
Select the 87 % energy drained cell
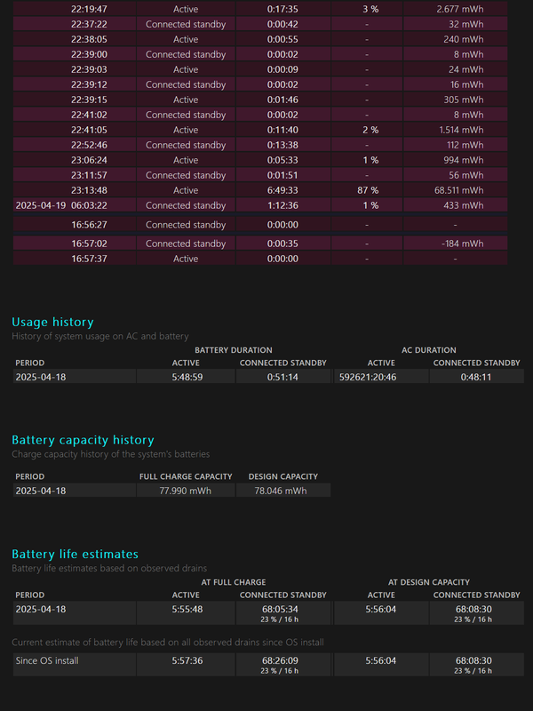pyautogui.click(x=368, y=190)
